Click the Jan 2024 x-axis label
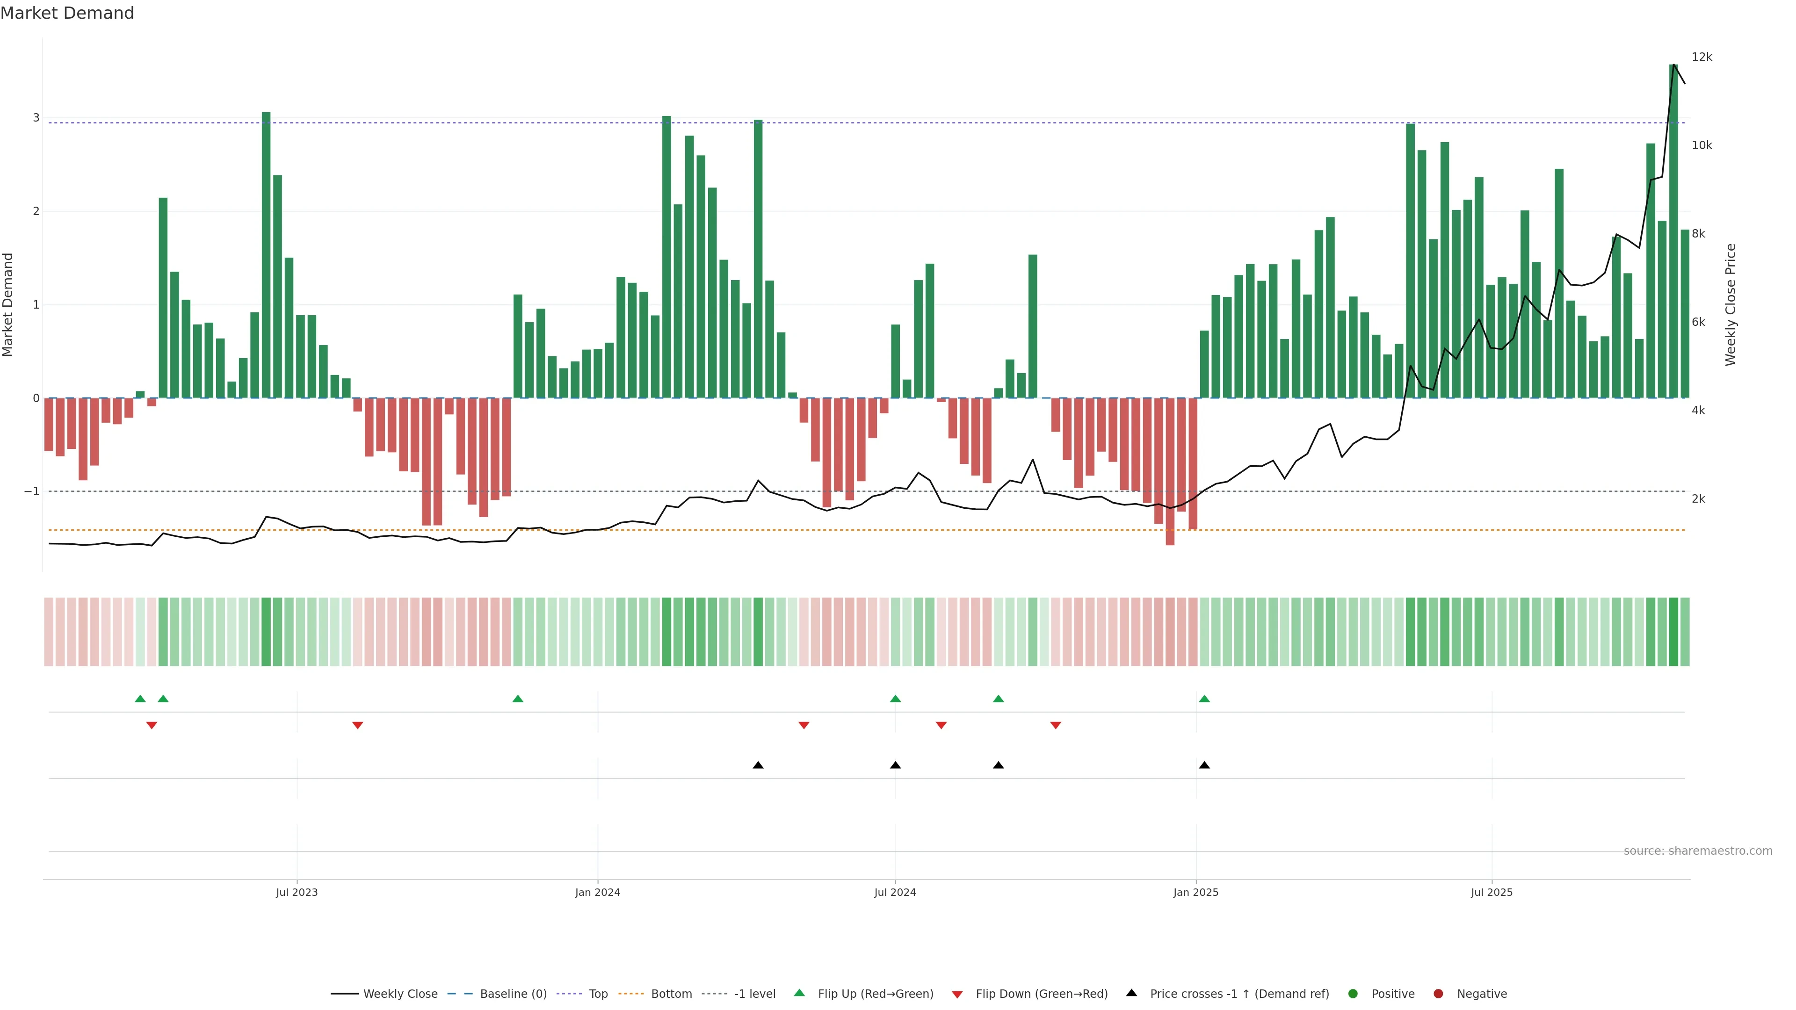The image size is (1796, 1010). pyautogui.click(x=598, y=892)
